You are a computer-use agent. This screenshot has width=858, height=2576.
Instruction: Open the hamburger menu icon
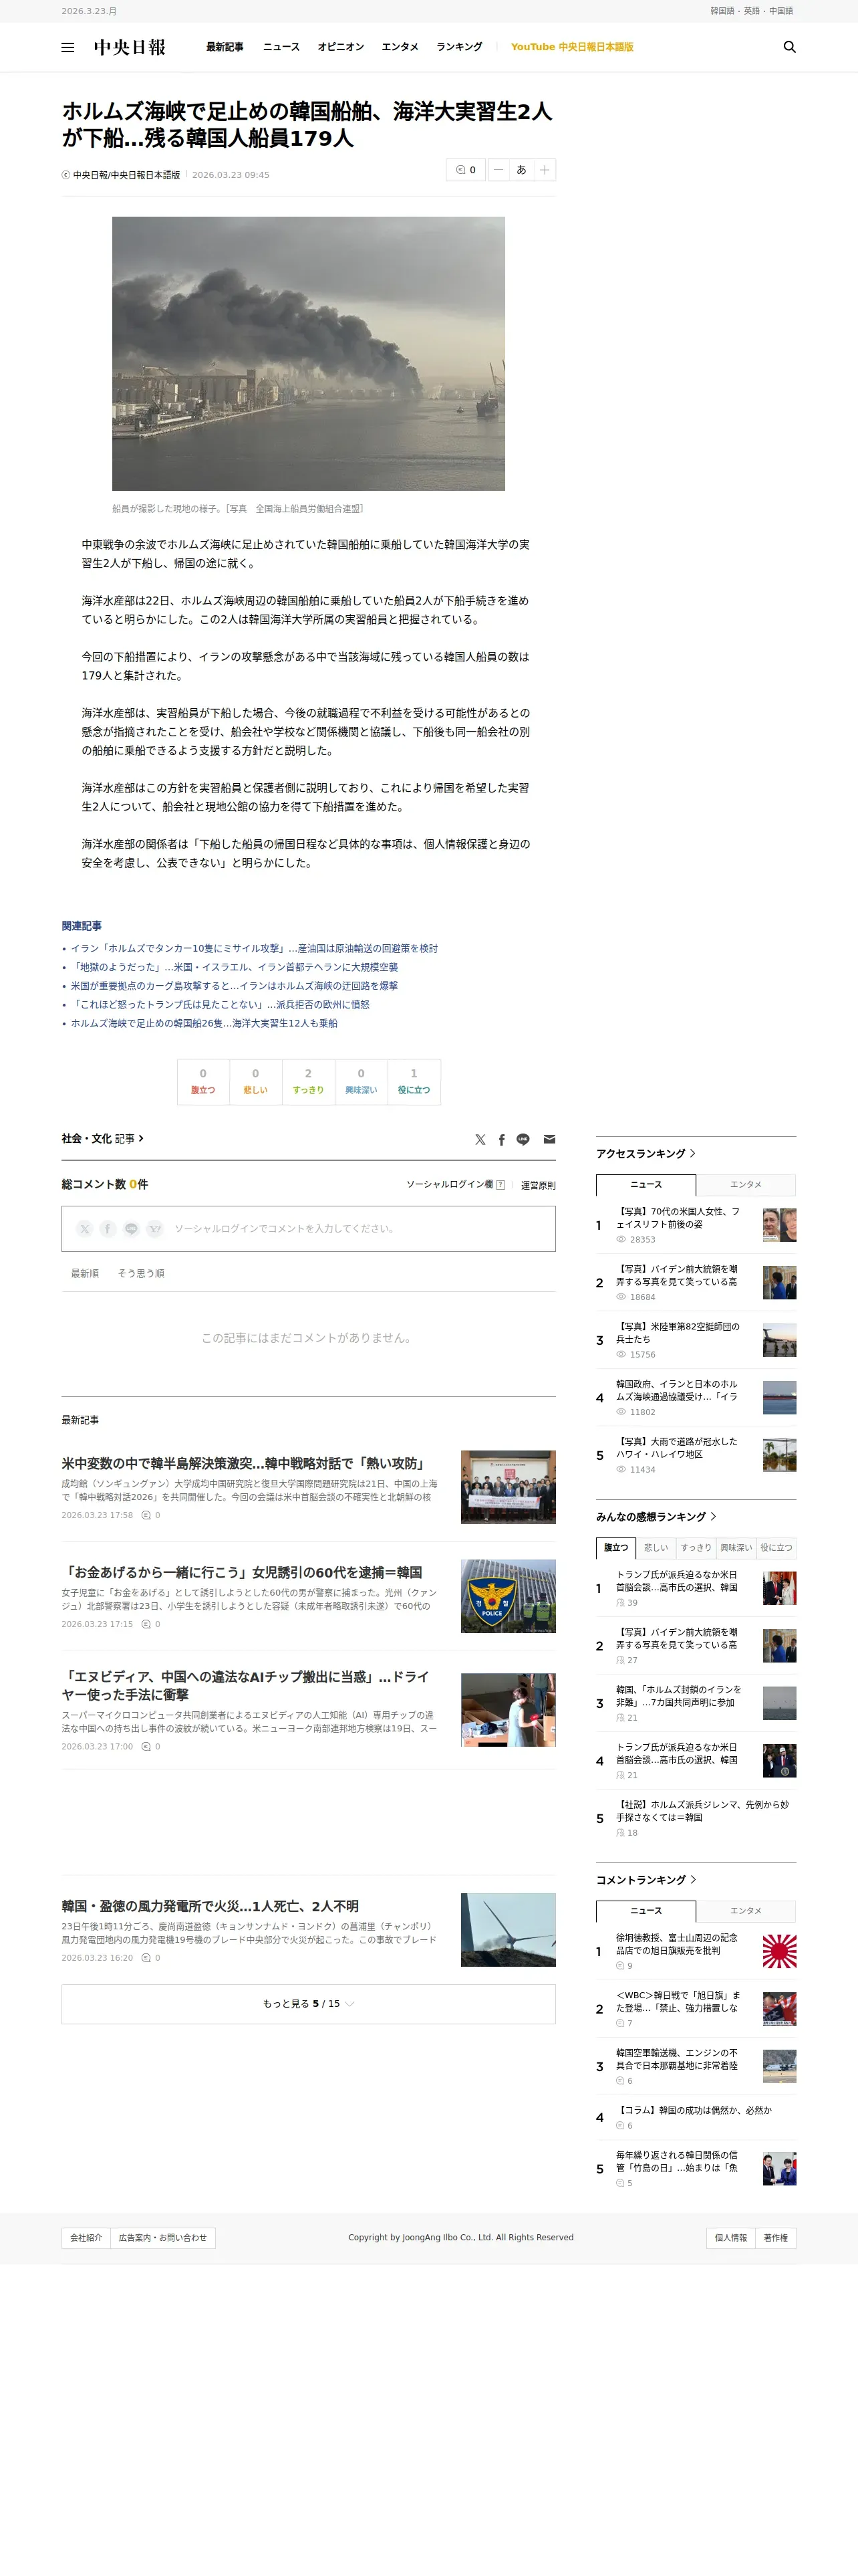(68, 47)
